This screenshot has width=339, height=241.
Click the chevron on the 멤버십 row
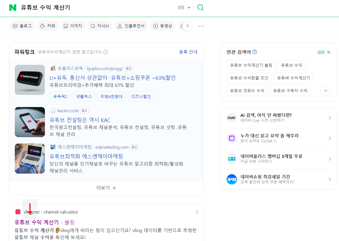point(329,159)
